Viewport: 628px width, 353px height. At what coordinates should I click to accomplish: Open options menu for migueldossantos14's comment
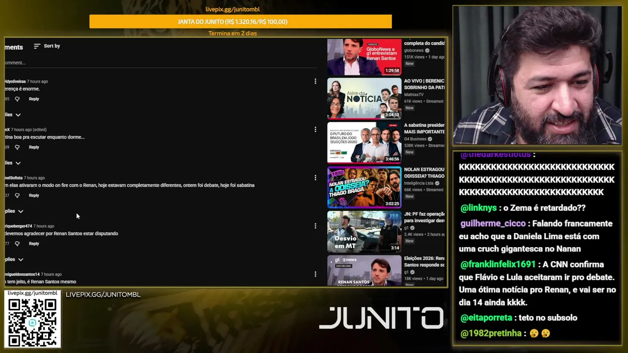[315, 274]
